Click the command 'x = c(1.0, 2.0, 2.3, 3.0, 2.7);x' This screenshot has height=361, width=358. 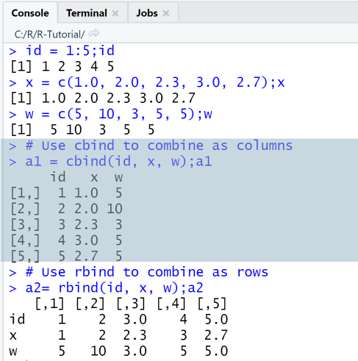pyautogui.click(x=155, y=82)
